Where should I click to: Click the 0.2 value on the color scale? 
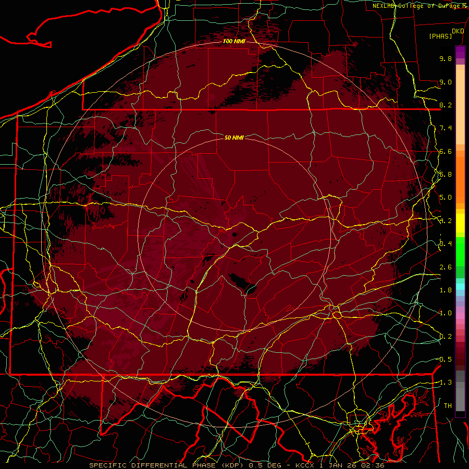click(446, 337)
